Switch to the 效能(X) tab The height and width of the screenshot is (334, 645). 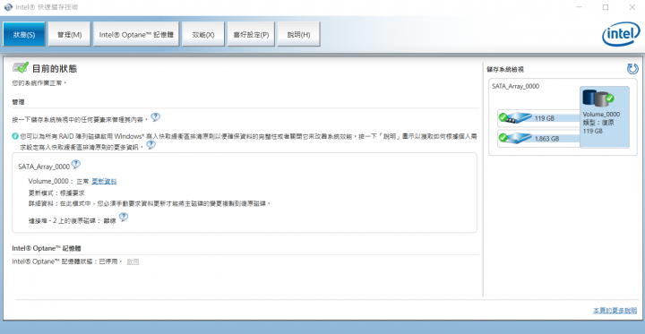pyautogui.click(x=203, y=34)
